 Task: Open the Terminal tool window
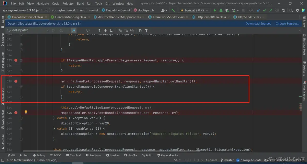pos(73,155)
